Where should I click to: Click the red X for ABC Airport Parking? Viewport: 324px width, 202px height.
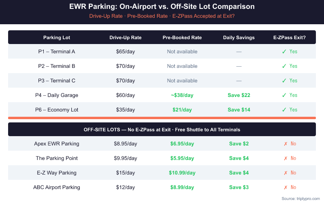[286, 187]
